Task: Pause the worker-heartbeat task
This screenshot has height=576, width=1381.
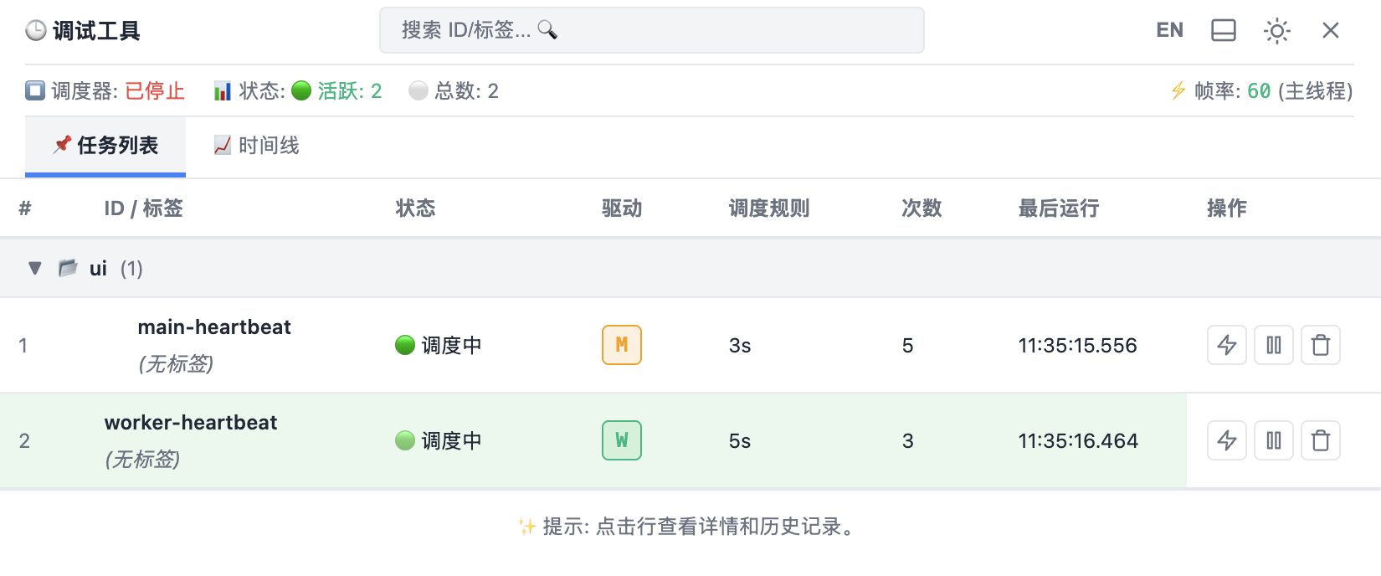Action: point(1273,440)
